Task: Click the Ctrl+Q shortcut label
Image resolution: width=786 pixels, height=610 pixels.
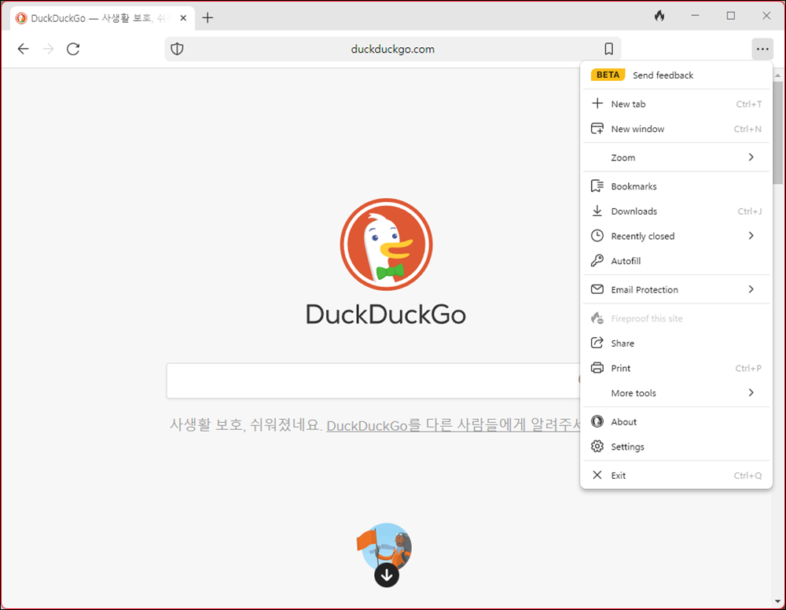Action: click(747, 475)
